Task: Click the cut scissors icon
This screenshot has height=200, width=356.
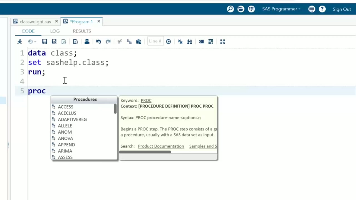Action: 120,42
